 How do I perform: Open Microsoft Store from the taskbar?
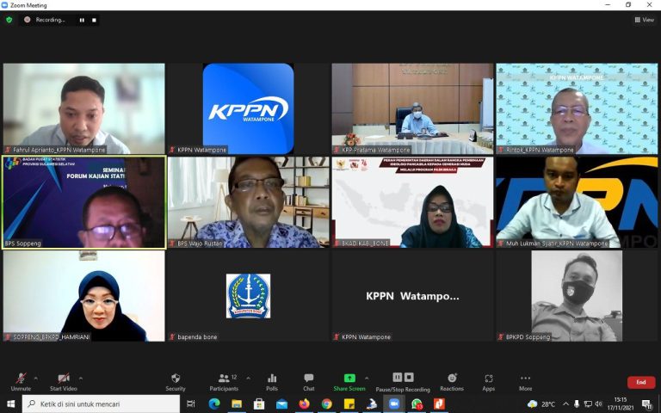click(x=259, y=404)
